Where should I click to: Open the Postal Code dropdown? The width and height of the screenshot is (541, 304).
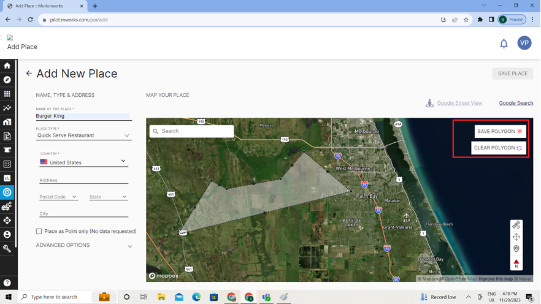(x=58, y=197)
